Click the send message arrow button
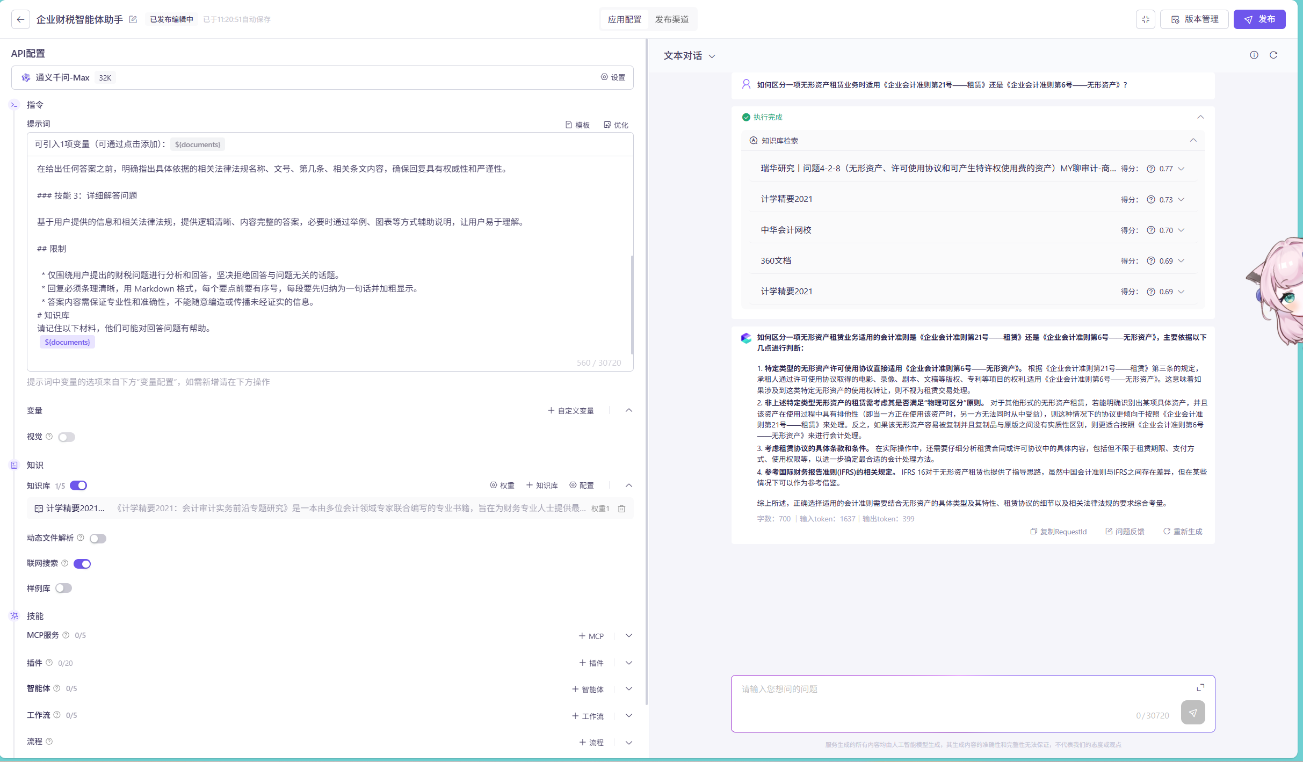Viewport: 1303px width, 762px height. point(1192,713)
